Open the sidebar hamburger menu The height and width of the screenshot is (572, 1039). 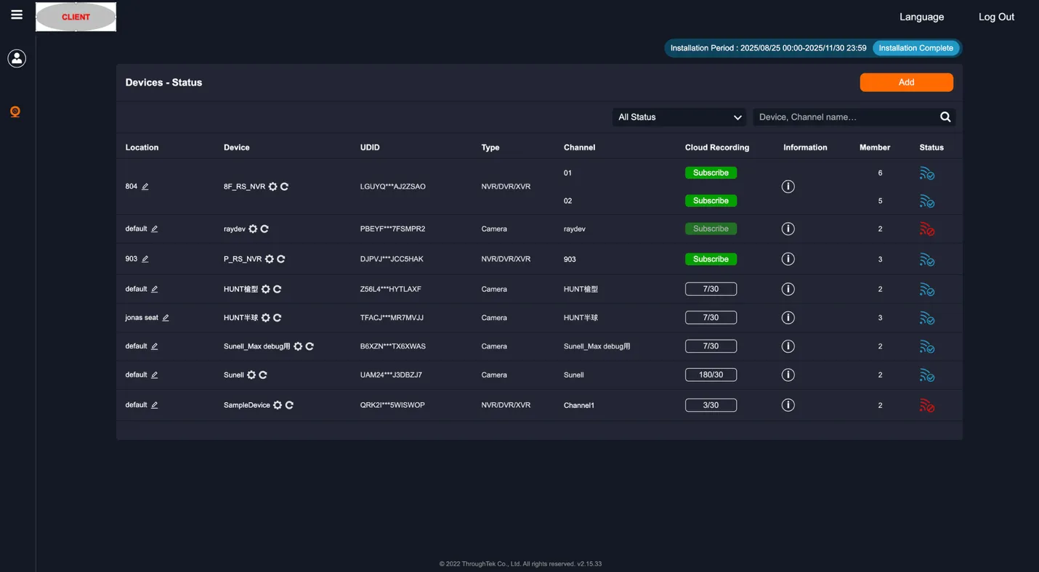point(16,14)
